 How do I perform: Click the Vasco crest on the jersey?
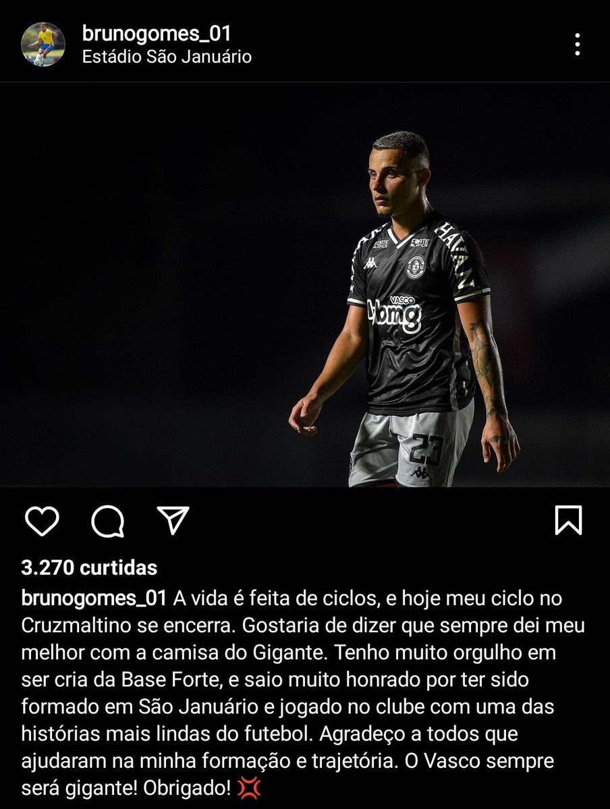(415, 267)
